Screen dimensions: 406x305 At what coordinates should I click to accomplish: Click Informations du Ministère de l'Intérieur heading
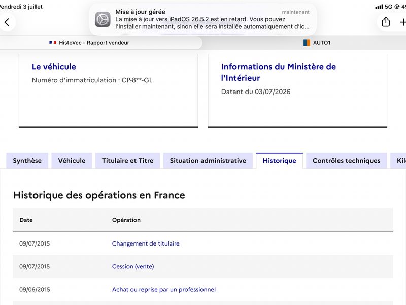pyautogui.click(x=278, y=72)
